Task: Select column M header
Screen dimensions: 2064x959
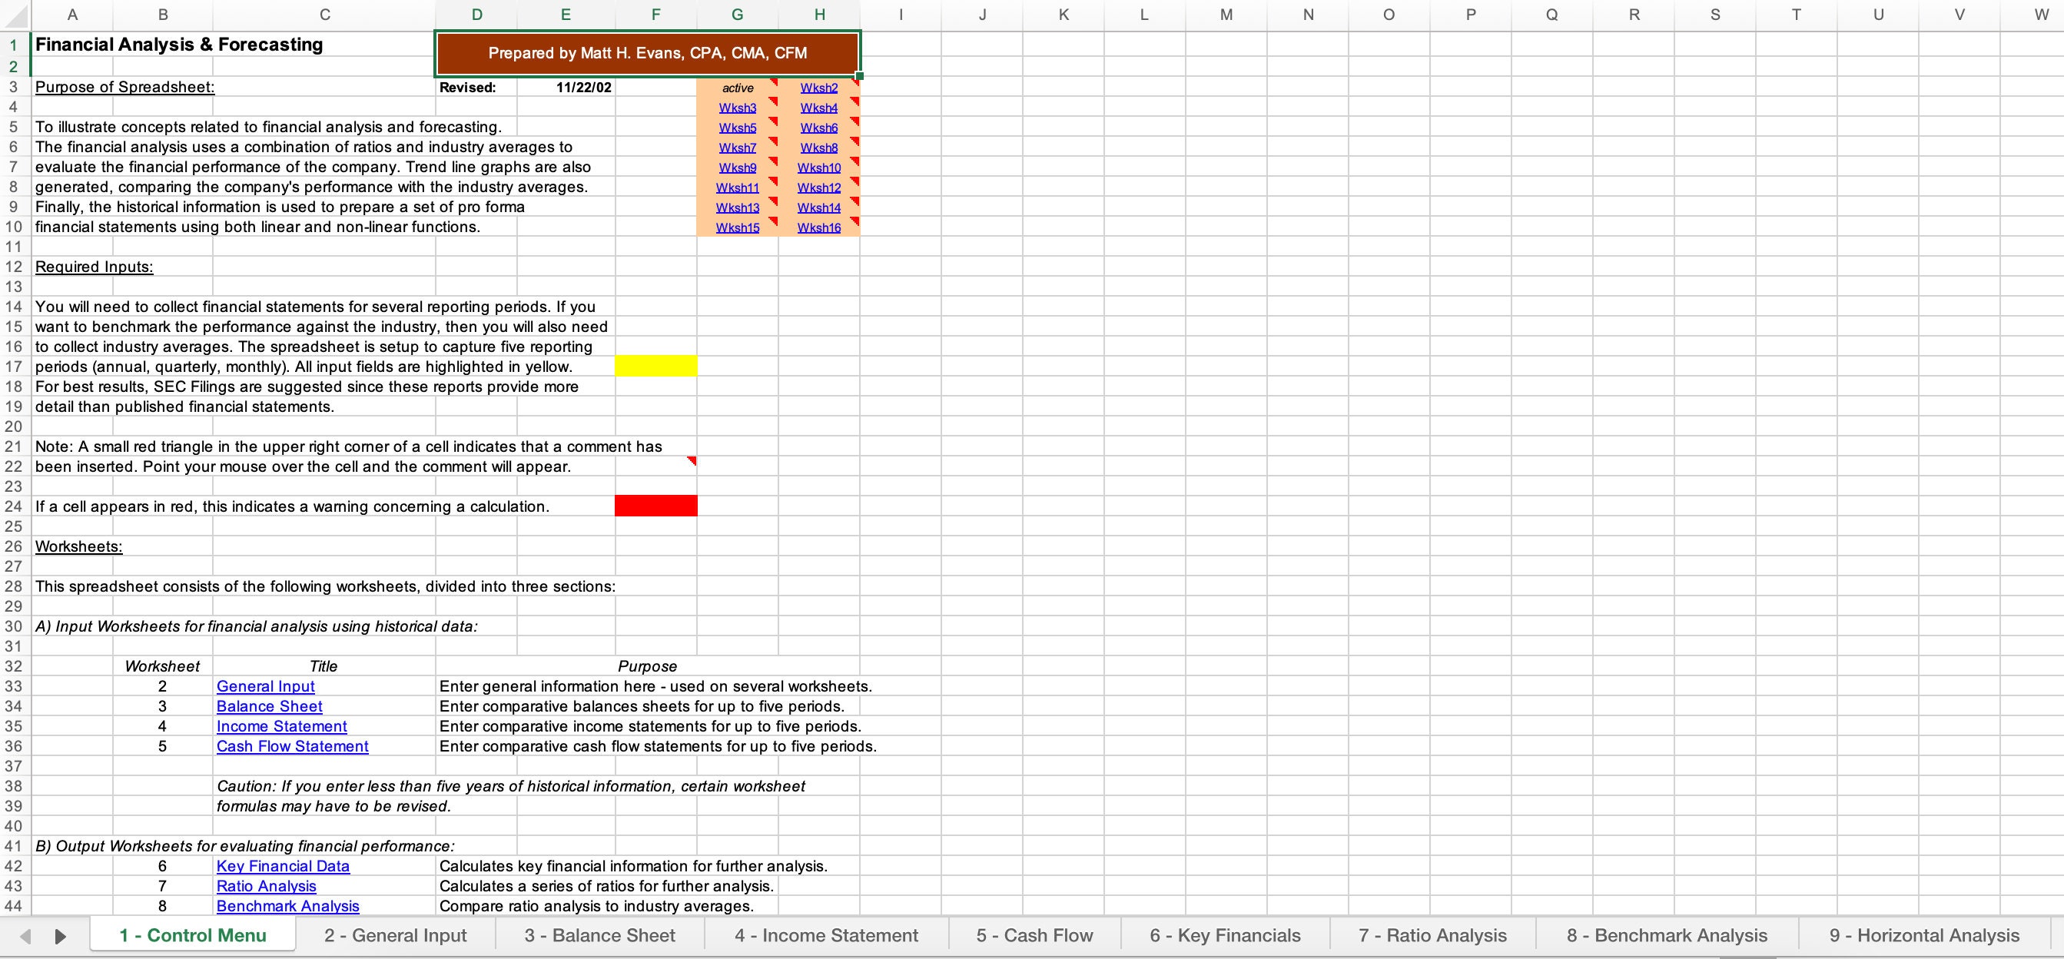Action: tap(1226, 15)
